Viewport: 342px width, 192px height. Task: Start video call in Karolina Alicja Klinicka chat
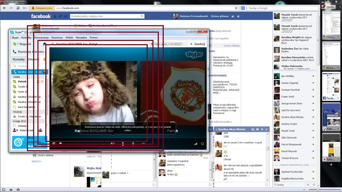[x=258, y=129]
